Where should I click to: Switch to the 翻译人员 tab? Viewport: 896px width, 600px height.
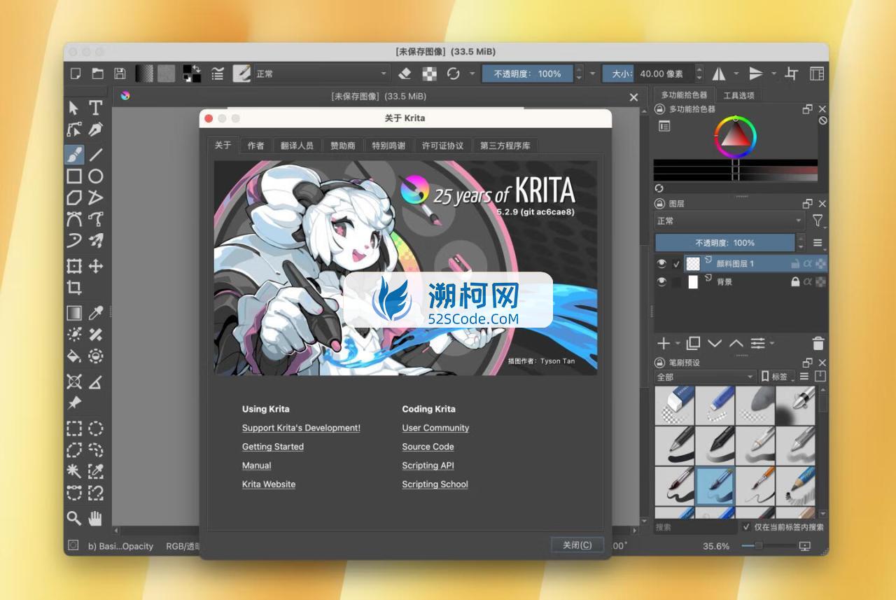pyautogui.click(x=297, y=146)
